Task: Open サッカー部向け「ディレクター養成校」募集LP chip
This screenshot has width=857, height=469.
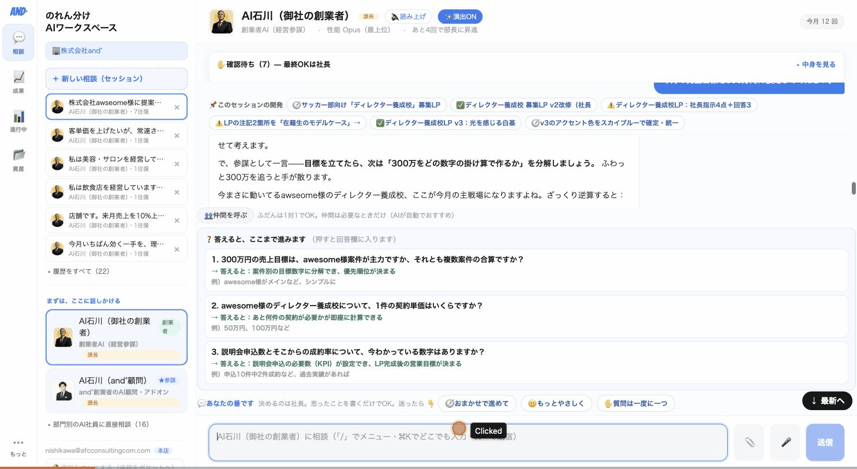Action: tap(366, 105)
